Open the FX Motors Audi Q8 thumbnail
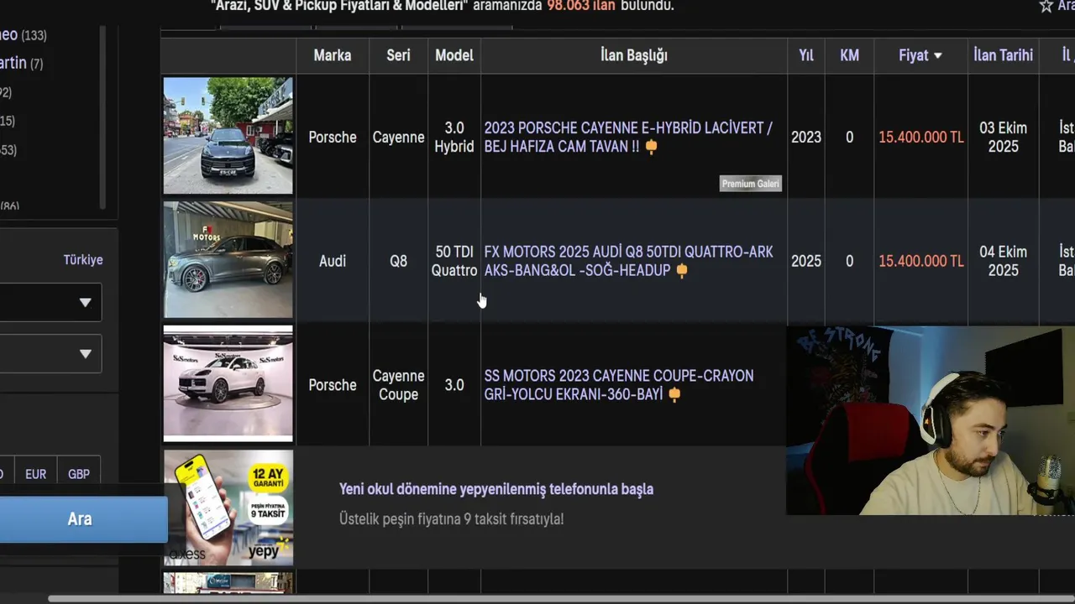This screenshot has height=604, width=1075. (228, 260)
